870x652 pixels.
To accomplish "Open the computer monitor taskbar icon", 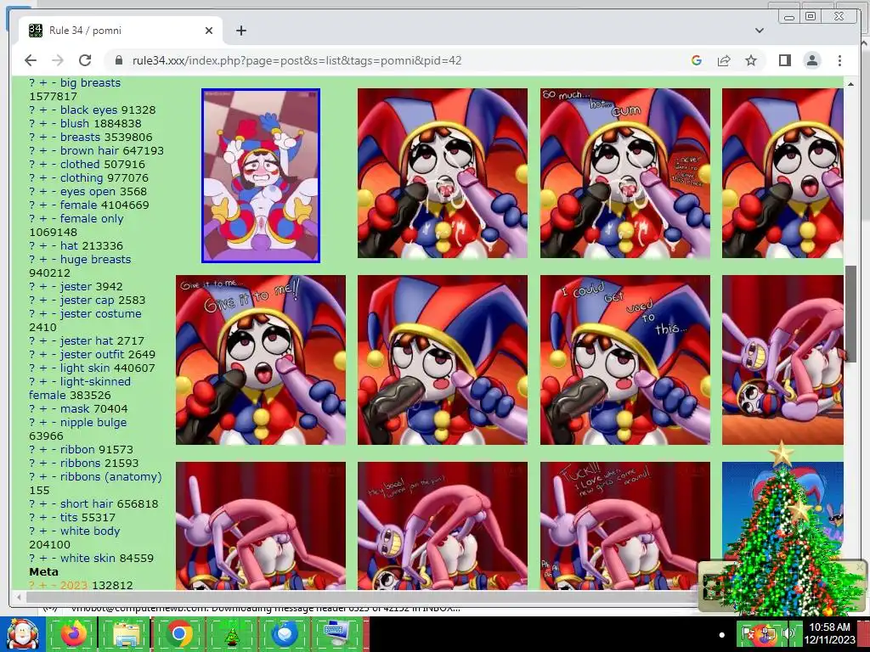I will (336, 634).
